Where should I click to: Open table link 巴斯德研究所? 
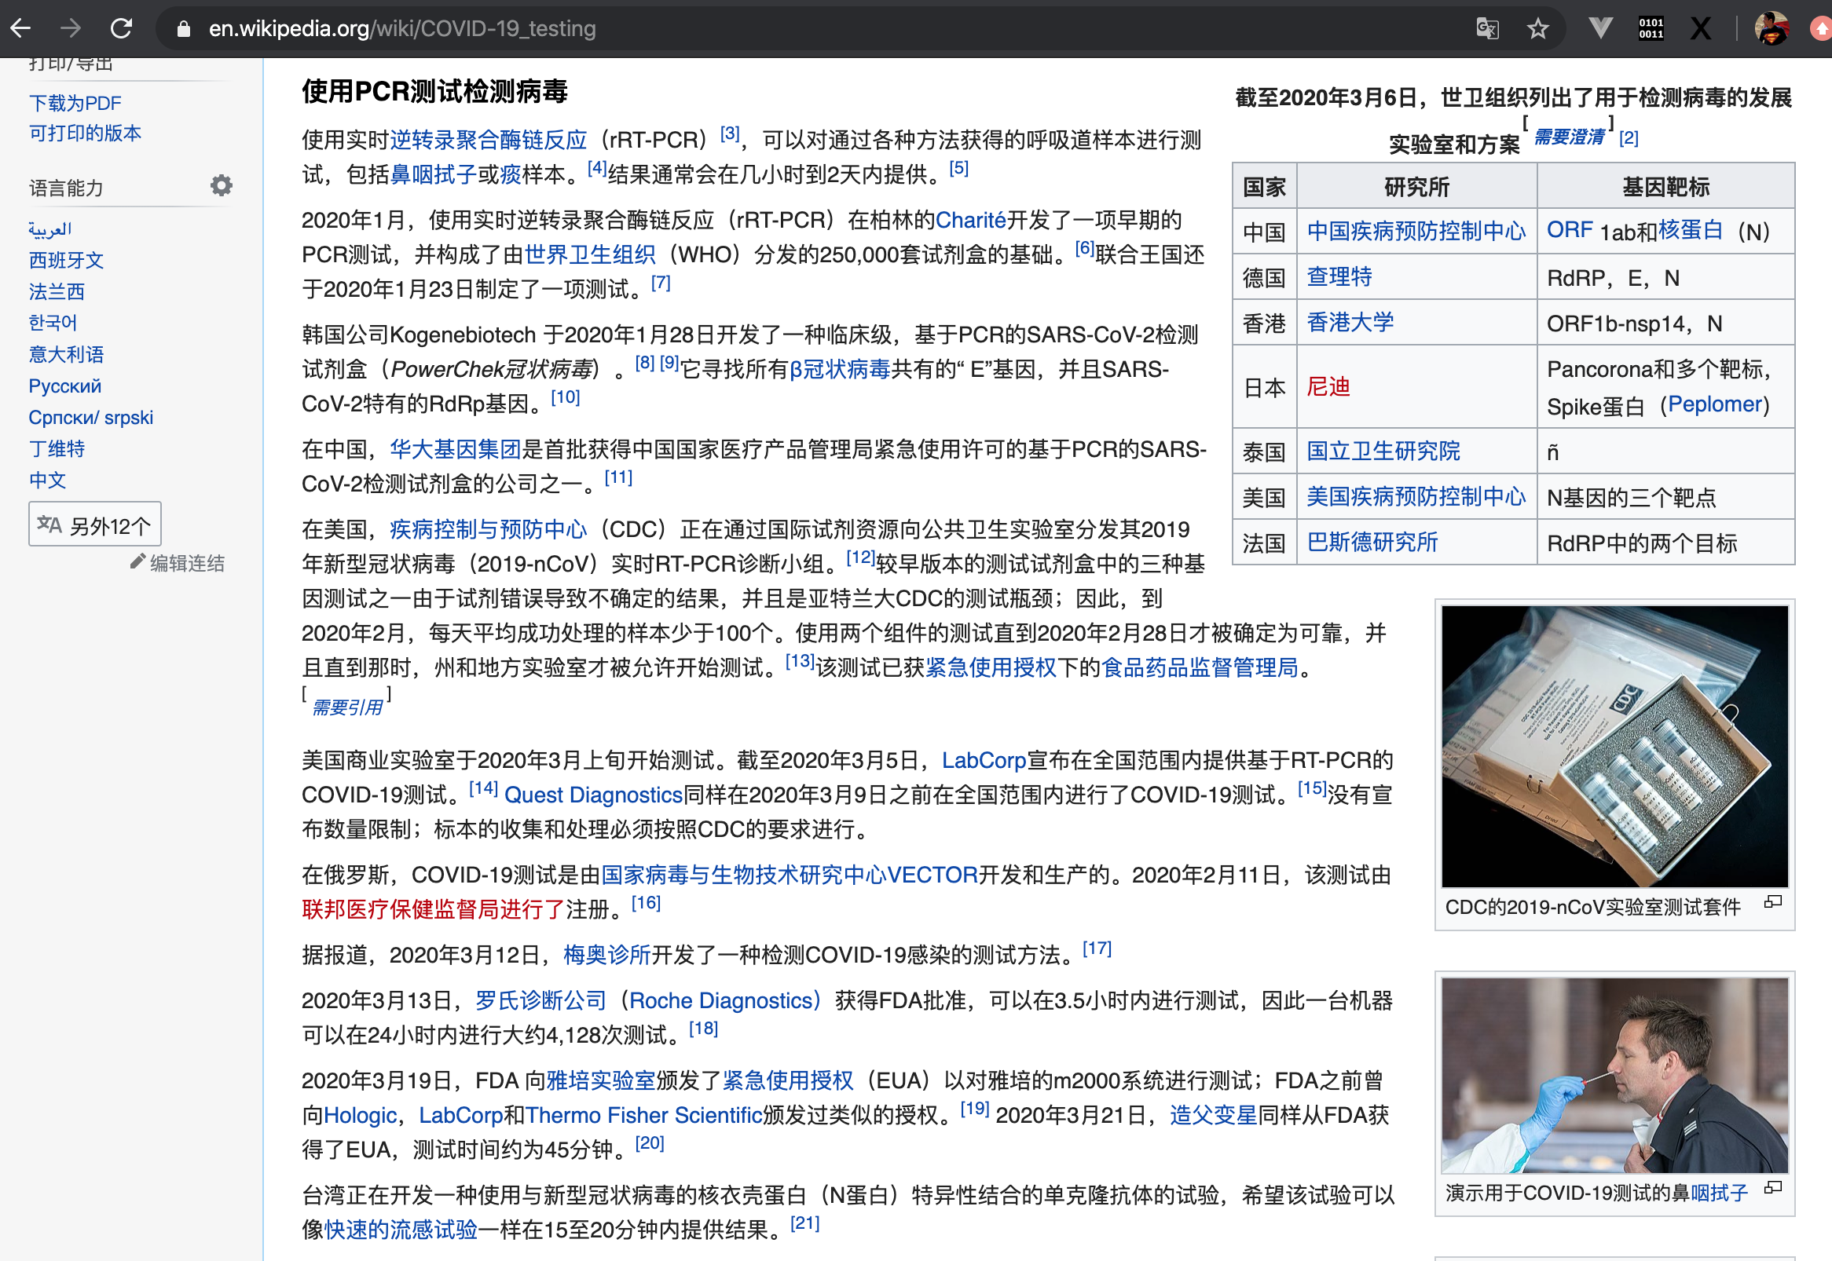[1372, 543]
